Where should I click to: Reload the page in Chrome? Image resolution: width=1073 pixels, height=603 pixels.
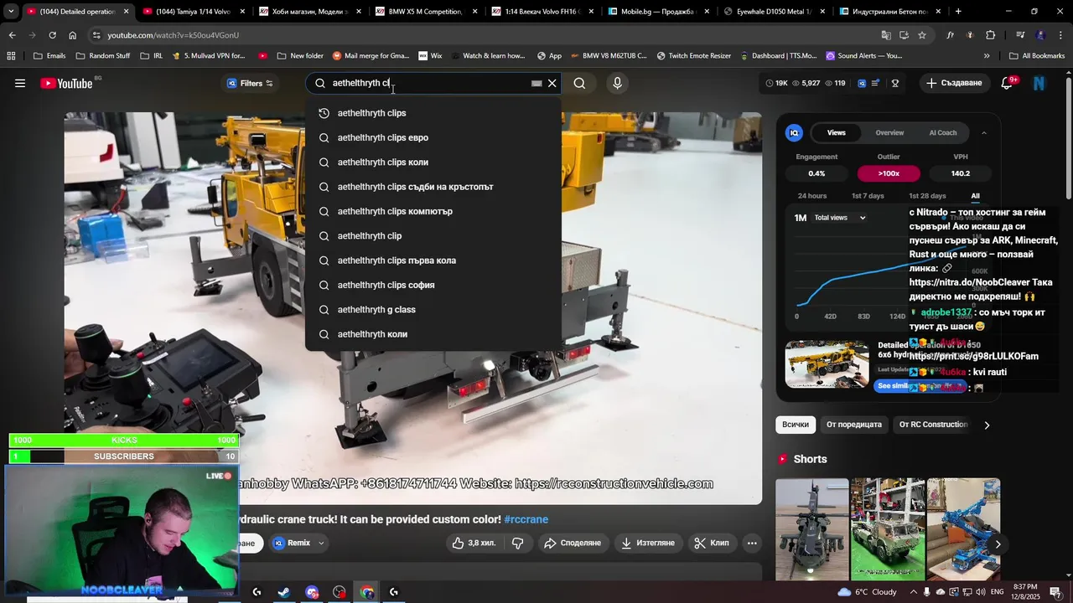[52, 35]
